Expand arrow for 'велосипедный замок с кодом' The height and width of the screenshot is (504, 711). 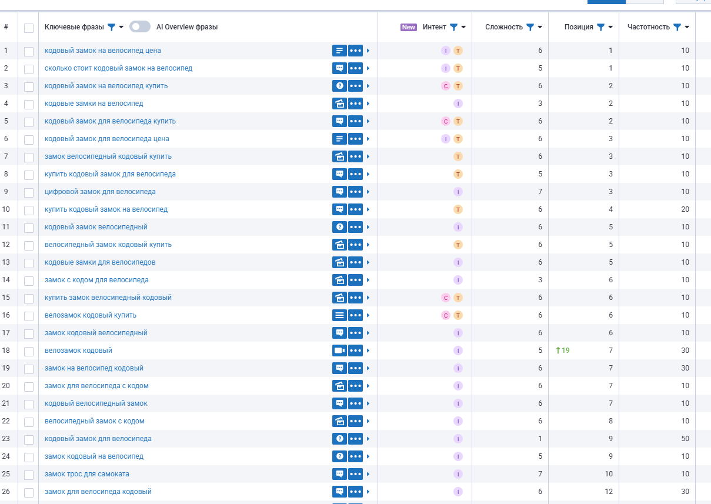368,421
